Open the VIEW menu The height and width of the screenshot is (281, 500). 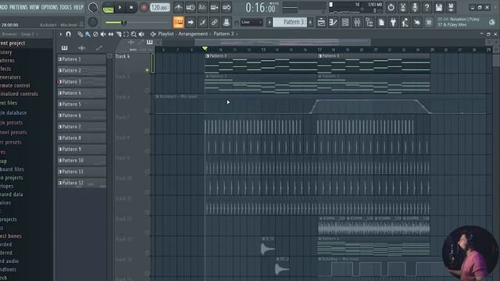pos(34,7)
